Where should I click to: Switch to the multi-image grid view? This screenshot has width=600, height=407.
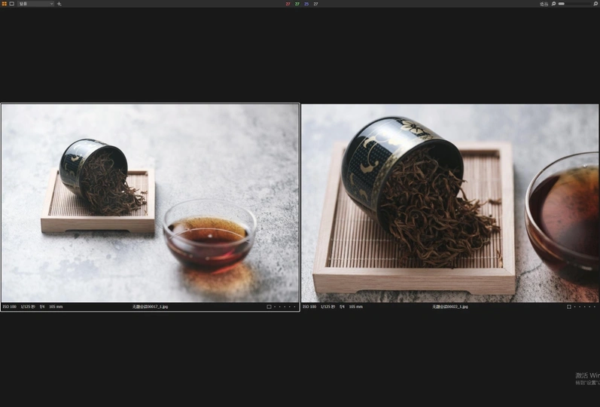(4, 4)
